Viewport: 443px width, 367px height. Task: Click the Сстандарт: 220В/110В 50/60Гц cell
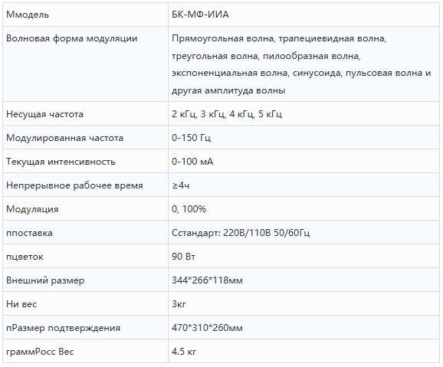[x=304, y=233]
